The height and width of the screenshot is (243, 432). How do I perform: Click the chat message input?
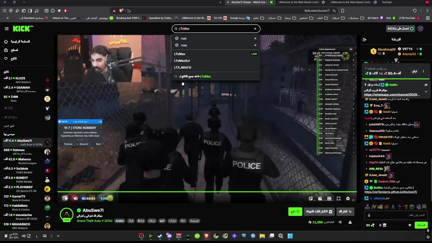click(x=397, y=215)
